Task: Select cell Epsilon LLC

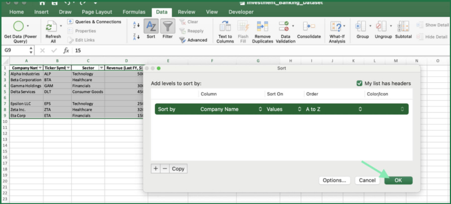Action: 26,104
